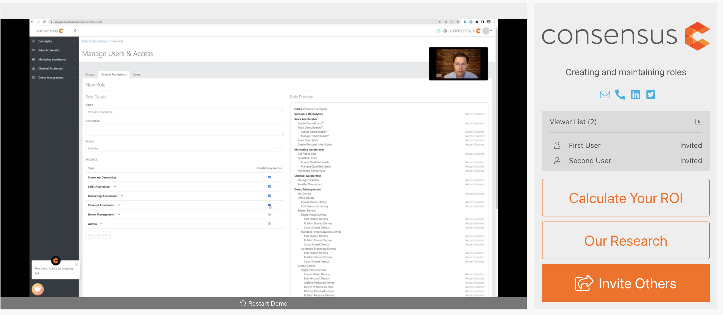This screenshot has width=723, height=315.
Task: Send an email via the envelope icon
Action: (x=605, y=94)
